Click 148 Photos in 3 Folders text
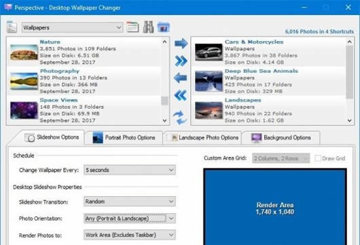This screenshot has width=360, height=245. pos(71,107)
